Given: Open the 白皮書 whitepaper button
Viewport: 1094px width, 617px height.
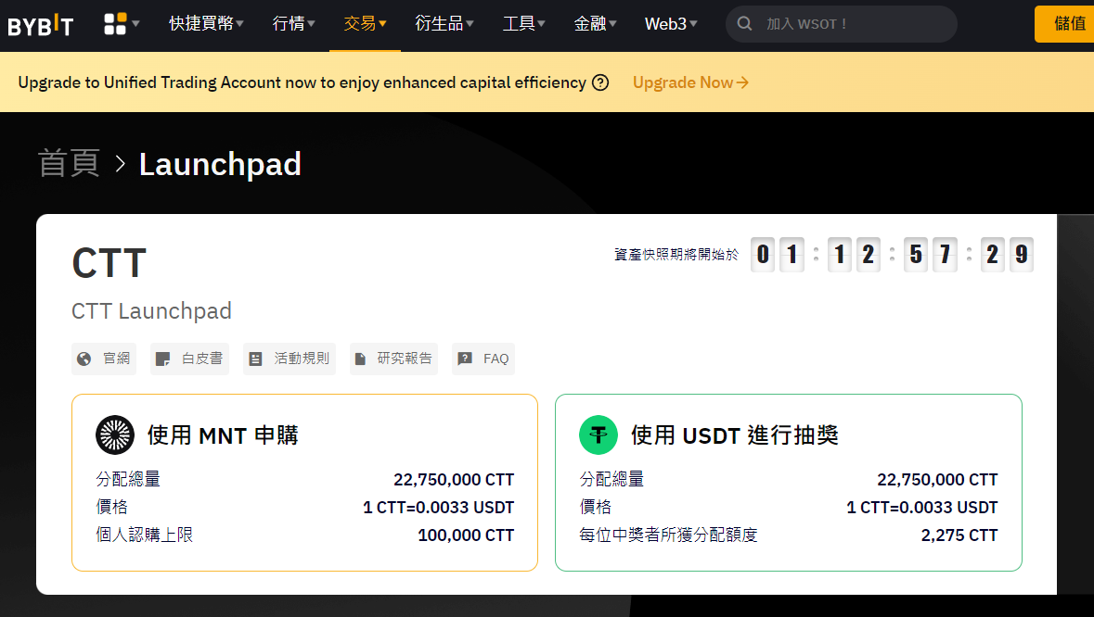Looking at the screenshot, I should click(190, 359).
